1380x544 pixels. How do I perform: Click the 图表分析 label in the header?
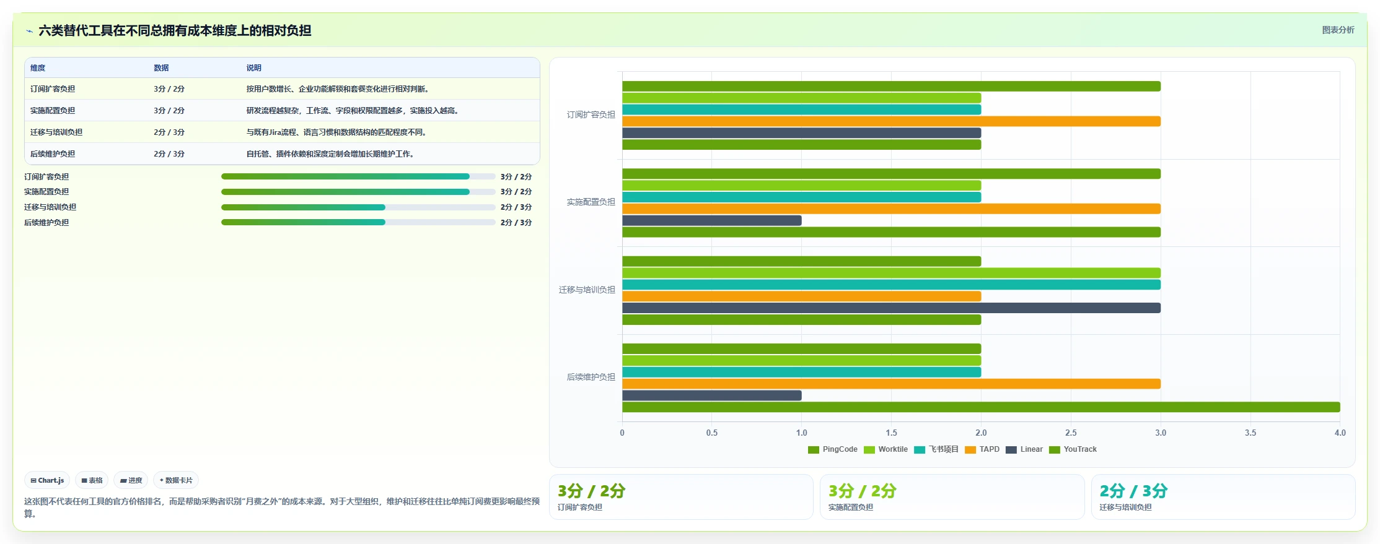pos(1338,30)
